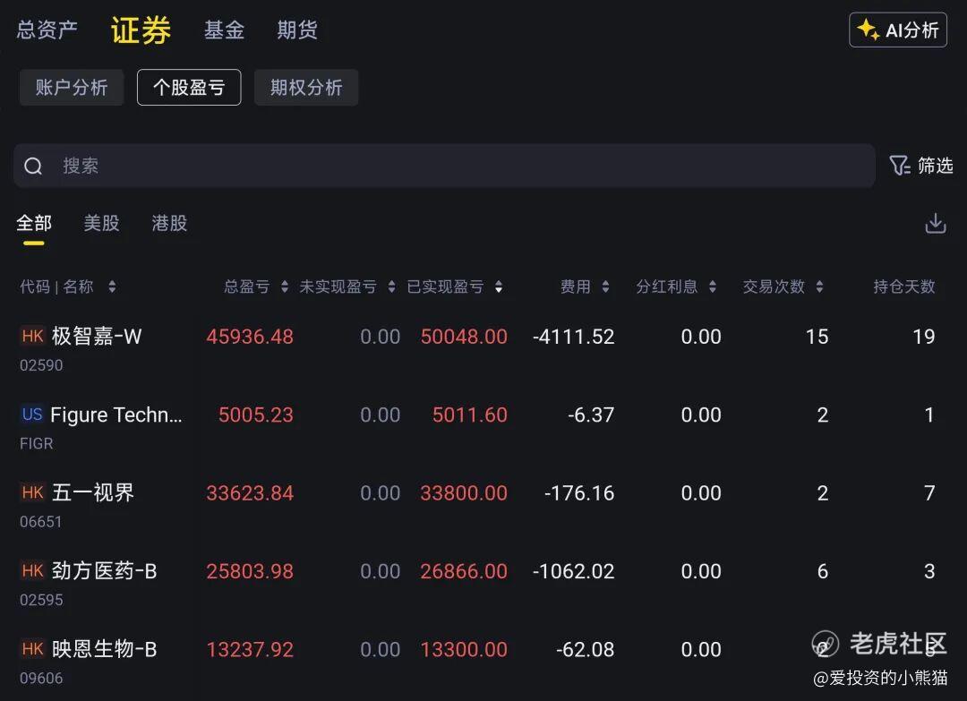Viewport: 967px width, 701px height.
Task: Open the 筛选 filter icon
Action: 899,166
